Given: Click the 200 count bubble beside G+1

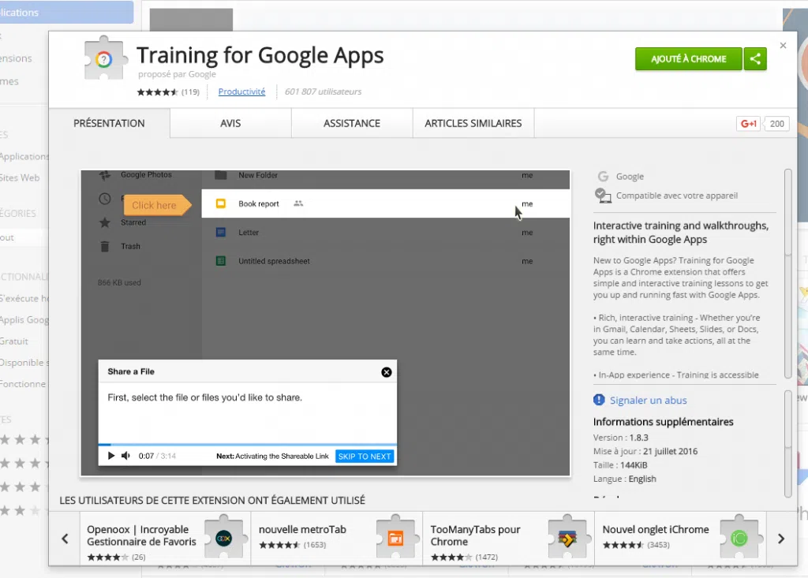Looking at the screenshot, I should 776,124.
